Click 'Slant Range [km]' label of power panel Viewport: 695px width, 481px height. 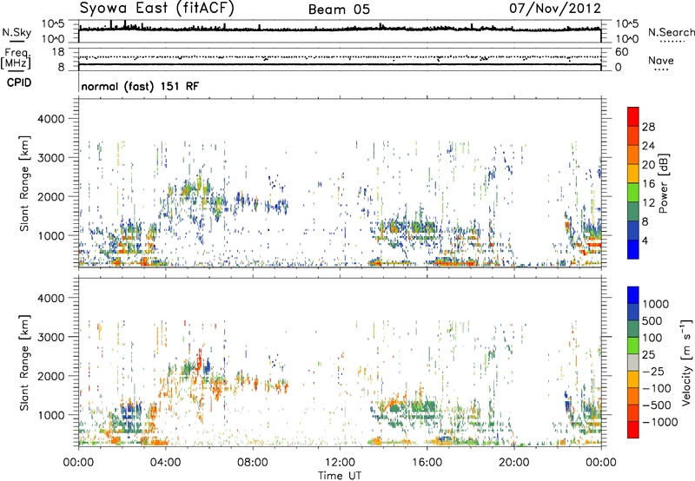[x=24, y=183]
